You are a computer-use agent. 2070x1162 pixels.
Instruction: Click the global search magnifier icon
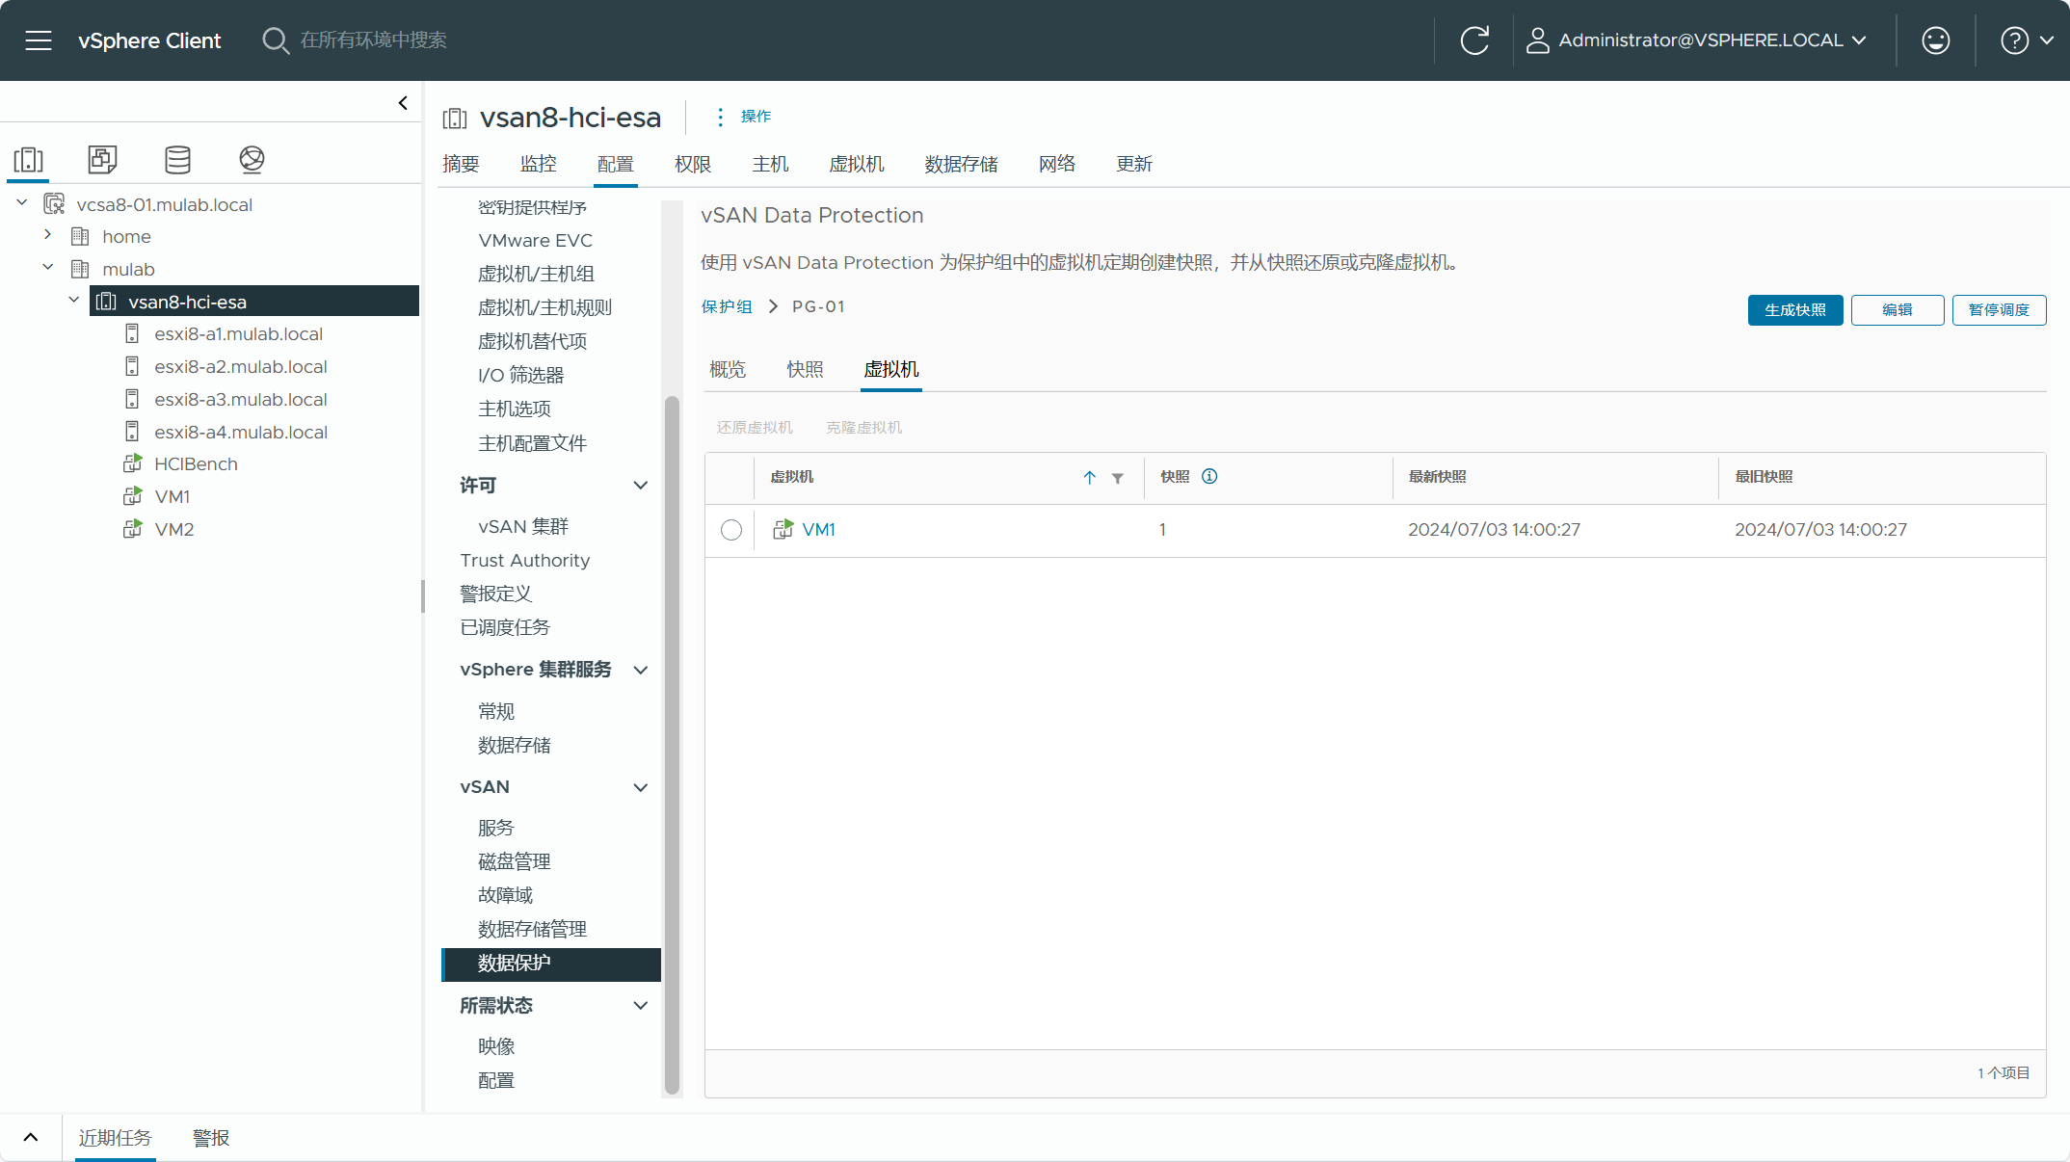pyautogui.click(x=276, y=40)
